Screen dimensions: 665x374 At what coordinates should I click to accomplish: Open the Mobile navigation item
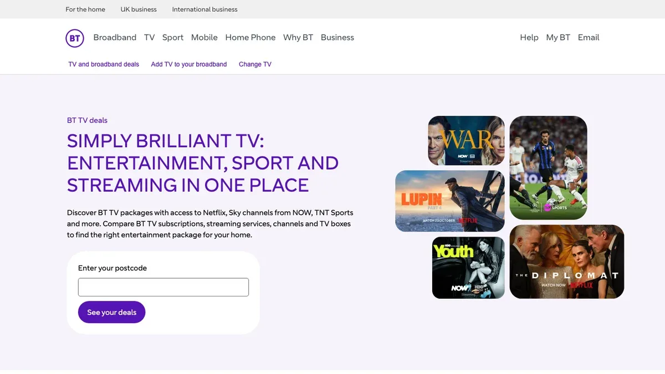click(x=204, y=38)
